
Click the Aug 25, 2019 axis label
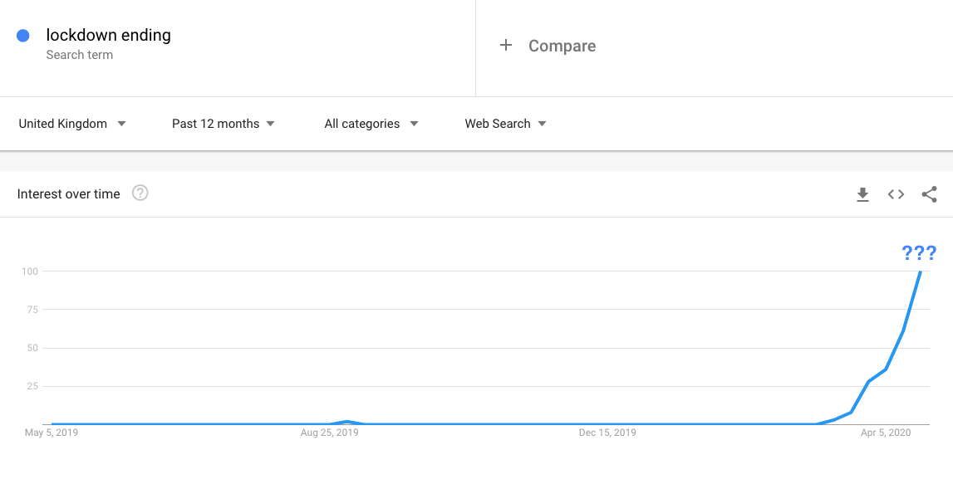tap(330, 433)
